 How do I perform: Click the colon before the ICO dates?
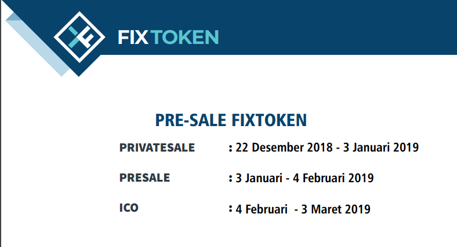231,209
